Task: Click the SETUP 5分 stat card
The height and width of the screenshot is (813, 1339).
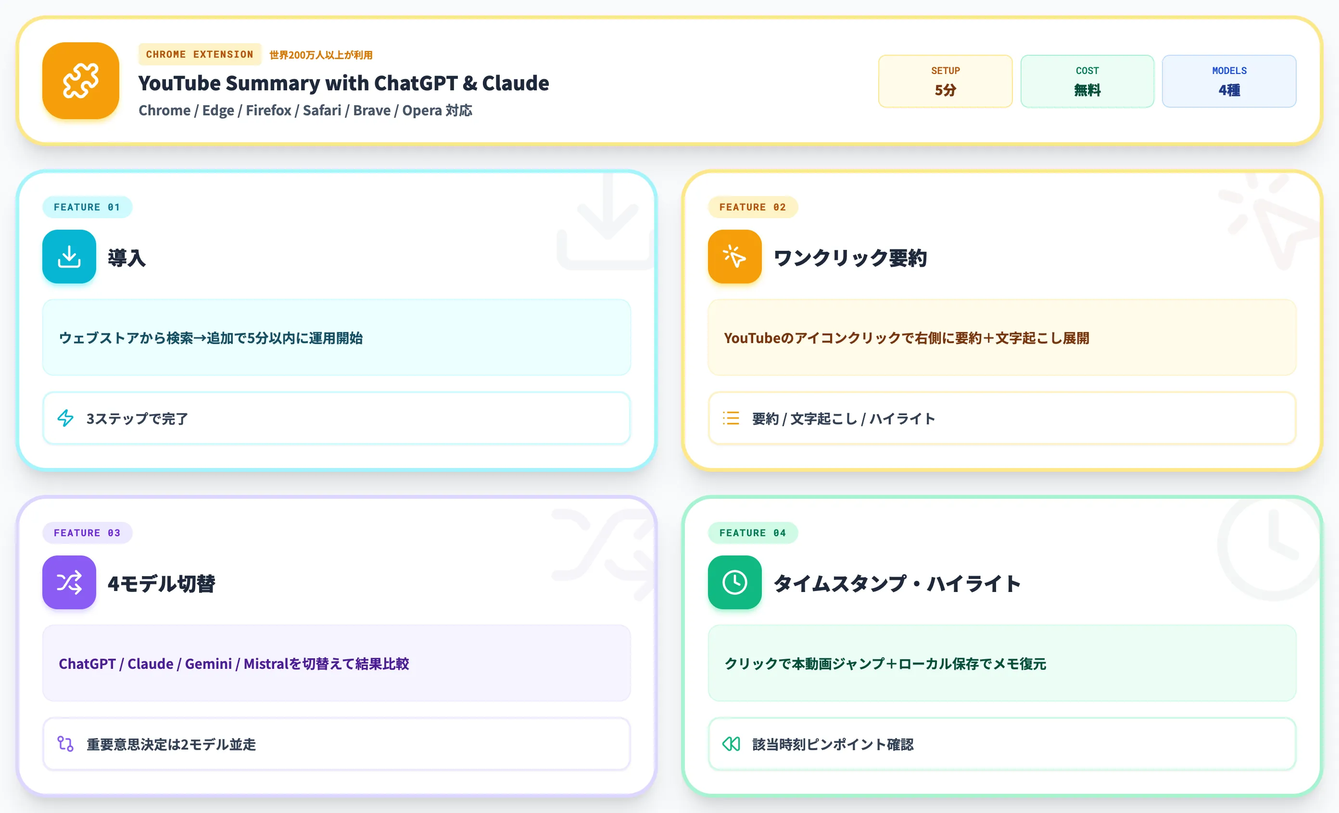Action: pos(945,81)
